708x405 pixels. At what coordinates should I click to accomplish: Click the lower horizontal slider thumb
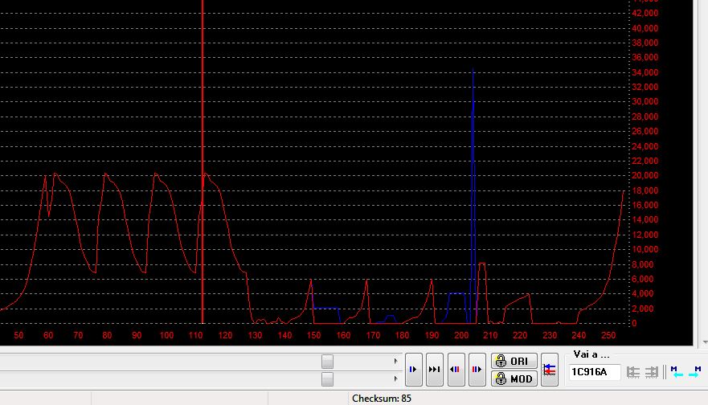327,379
